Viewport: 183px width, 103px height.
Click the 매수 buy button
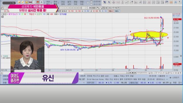[x=111, y=11]
